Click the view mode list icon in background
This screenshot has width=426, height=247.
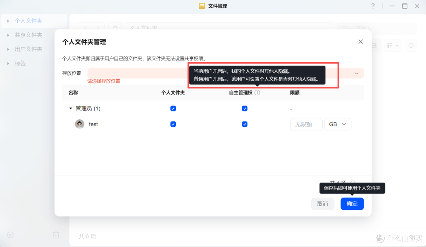[392, 45]
